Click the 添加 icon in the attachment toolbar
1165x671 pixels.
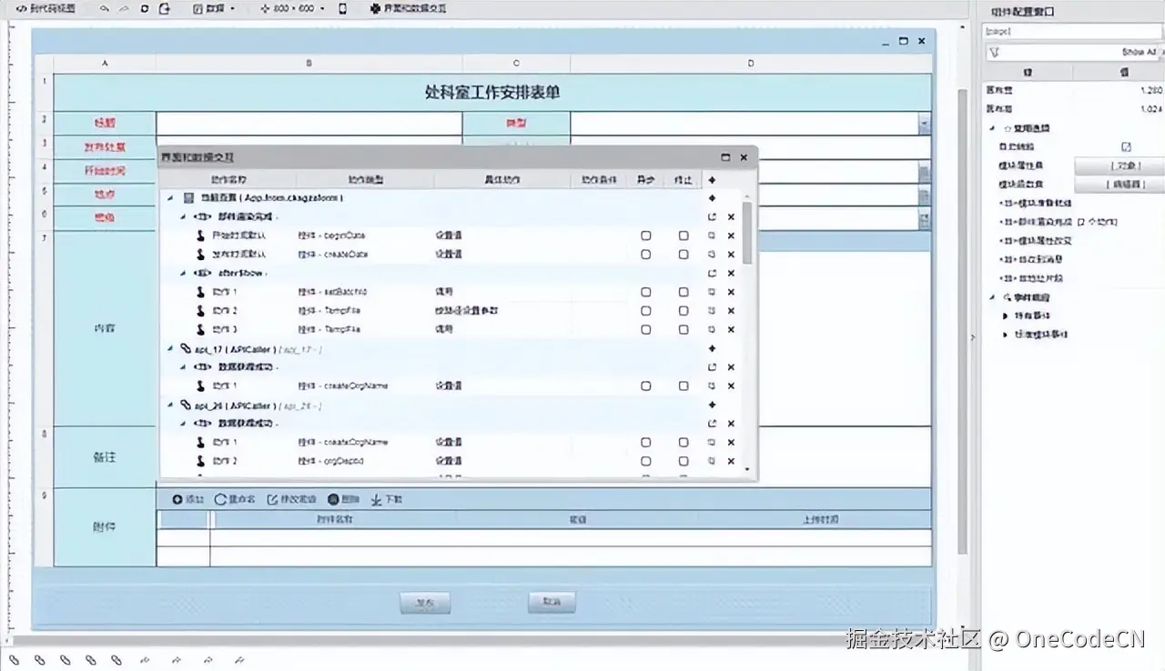point(177,500)
